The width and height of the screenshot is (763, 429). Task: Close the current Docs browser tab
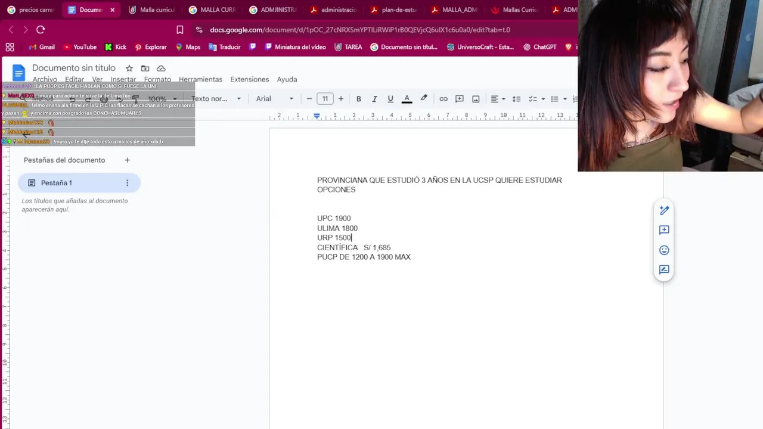[x=112, y=10]
